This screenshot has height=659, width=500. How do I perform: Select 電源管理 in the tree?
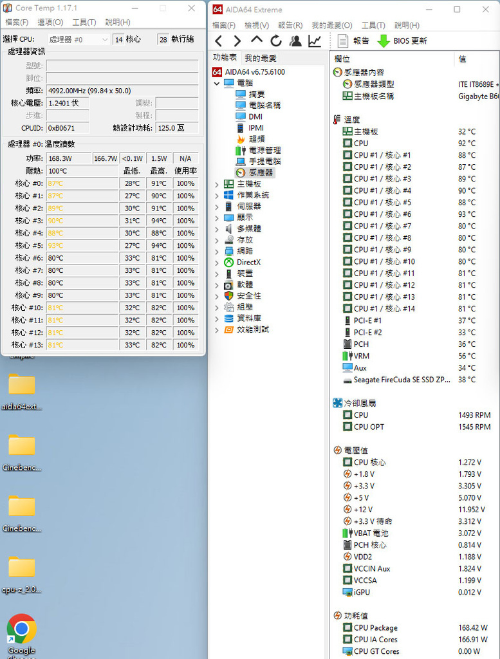tap(258, 150)
